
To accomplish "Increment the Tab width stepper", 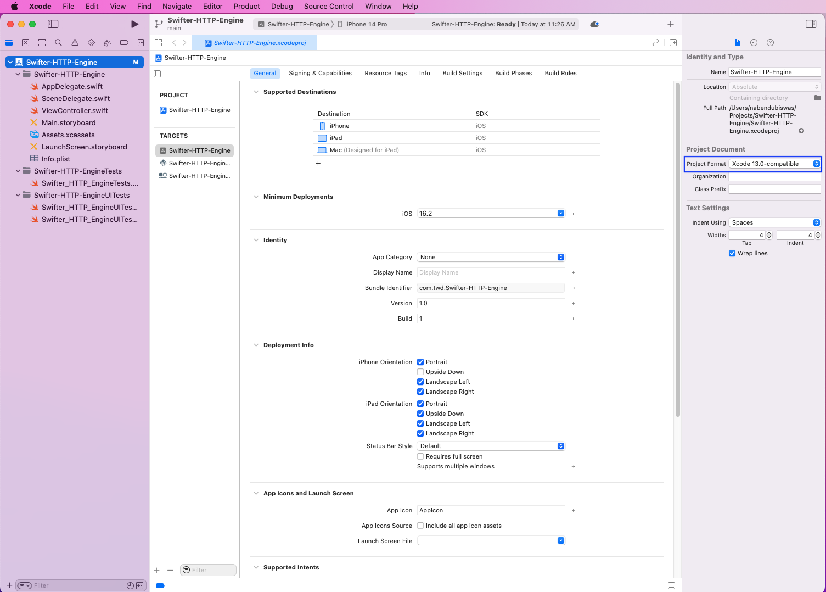I will point(769,233).
